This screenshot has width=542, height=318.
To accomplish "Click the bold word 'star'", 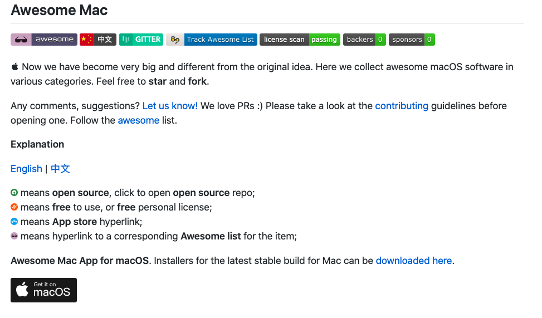I will tap(158, 81).
